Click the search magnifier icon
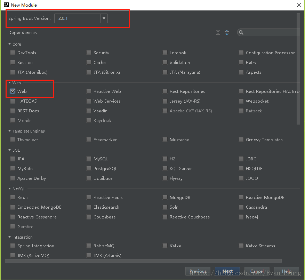The height and width of the screenshot is (280, 305). pos(241,32)
